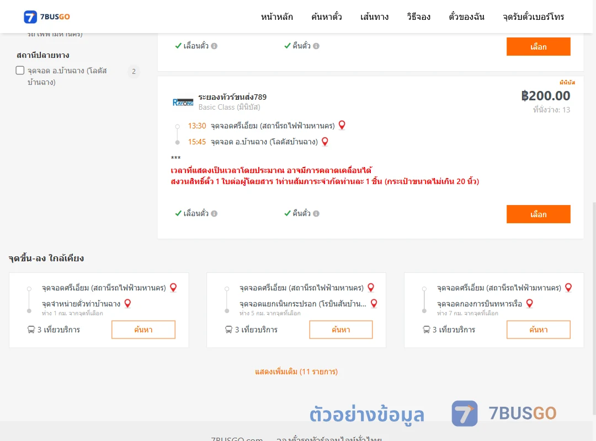
Task: Click map pin for origin in จุดจำหน่ายตั๋วท่าบ้านฉาง card
Action: (x=173, y=288)
